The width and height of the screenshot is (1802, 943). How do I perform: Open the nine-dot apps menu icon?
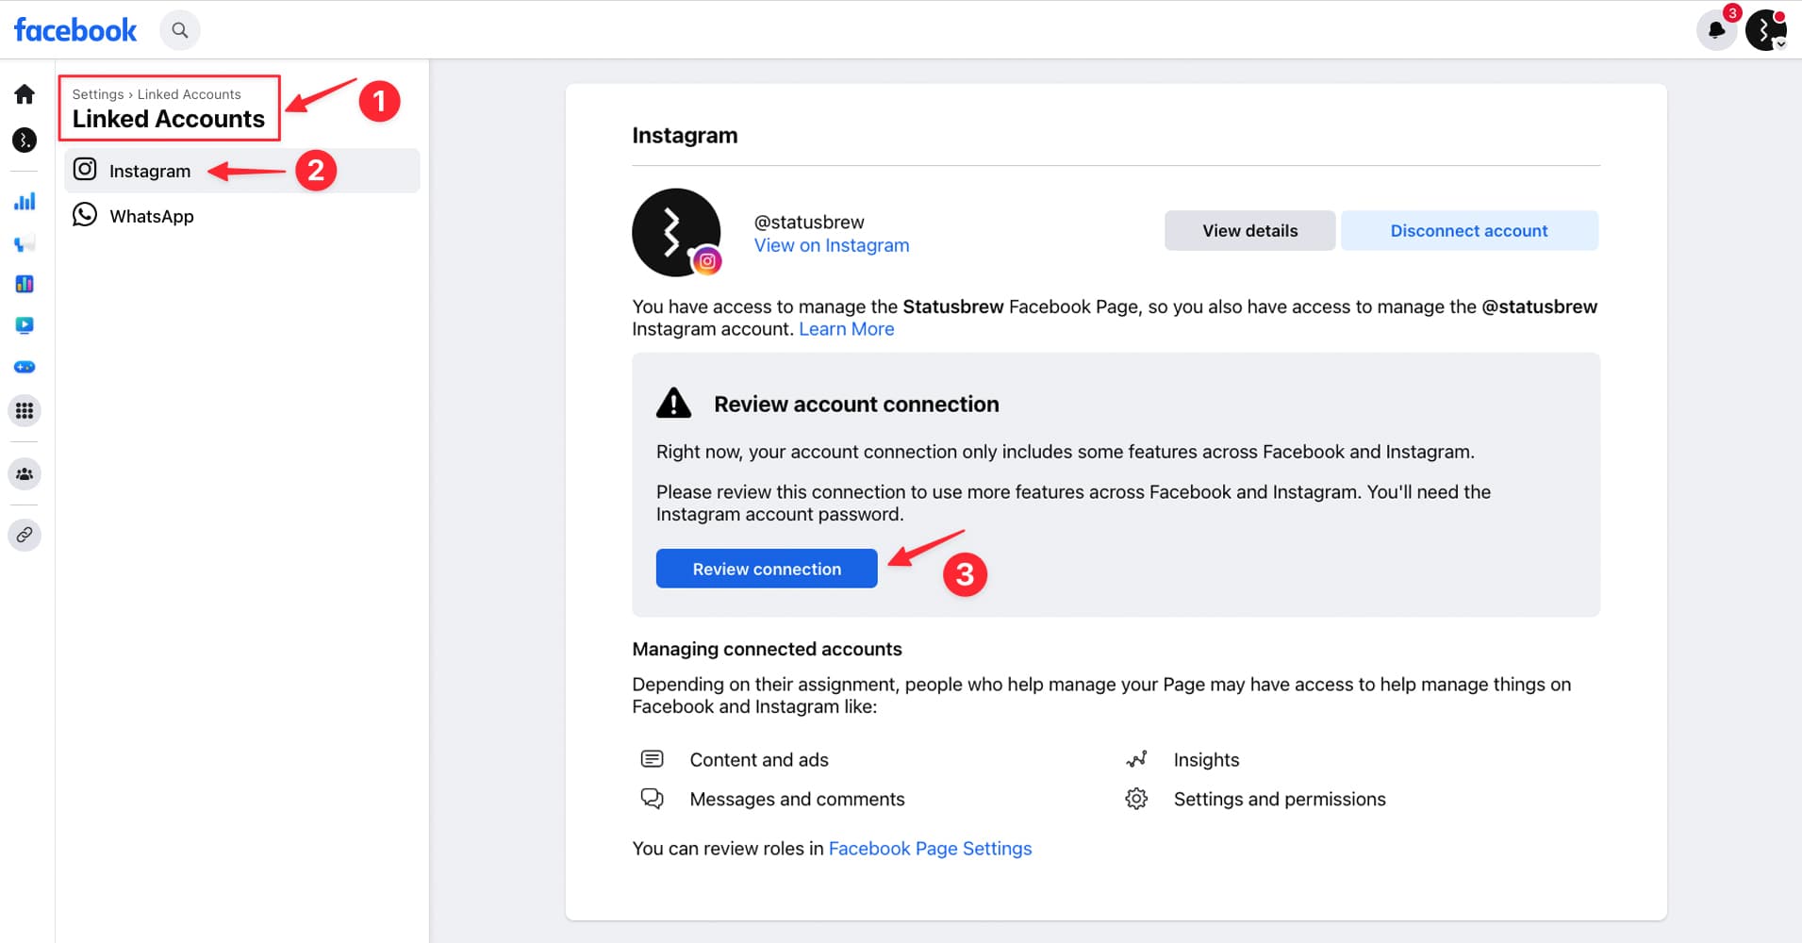[x=25, y=410]
